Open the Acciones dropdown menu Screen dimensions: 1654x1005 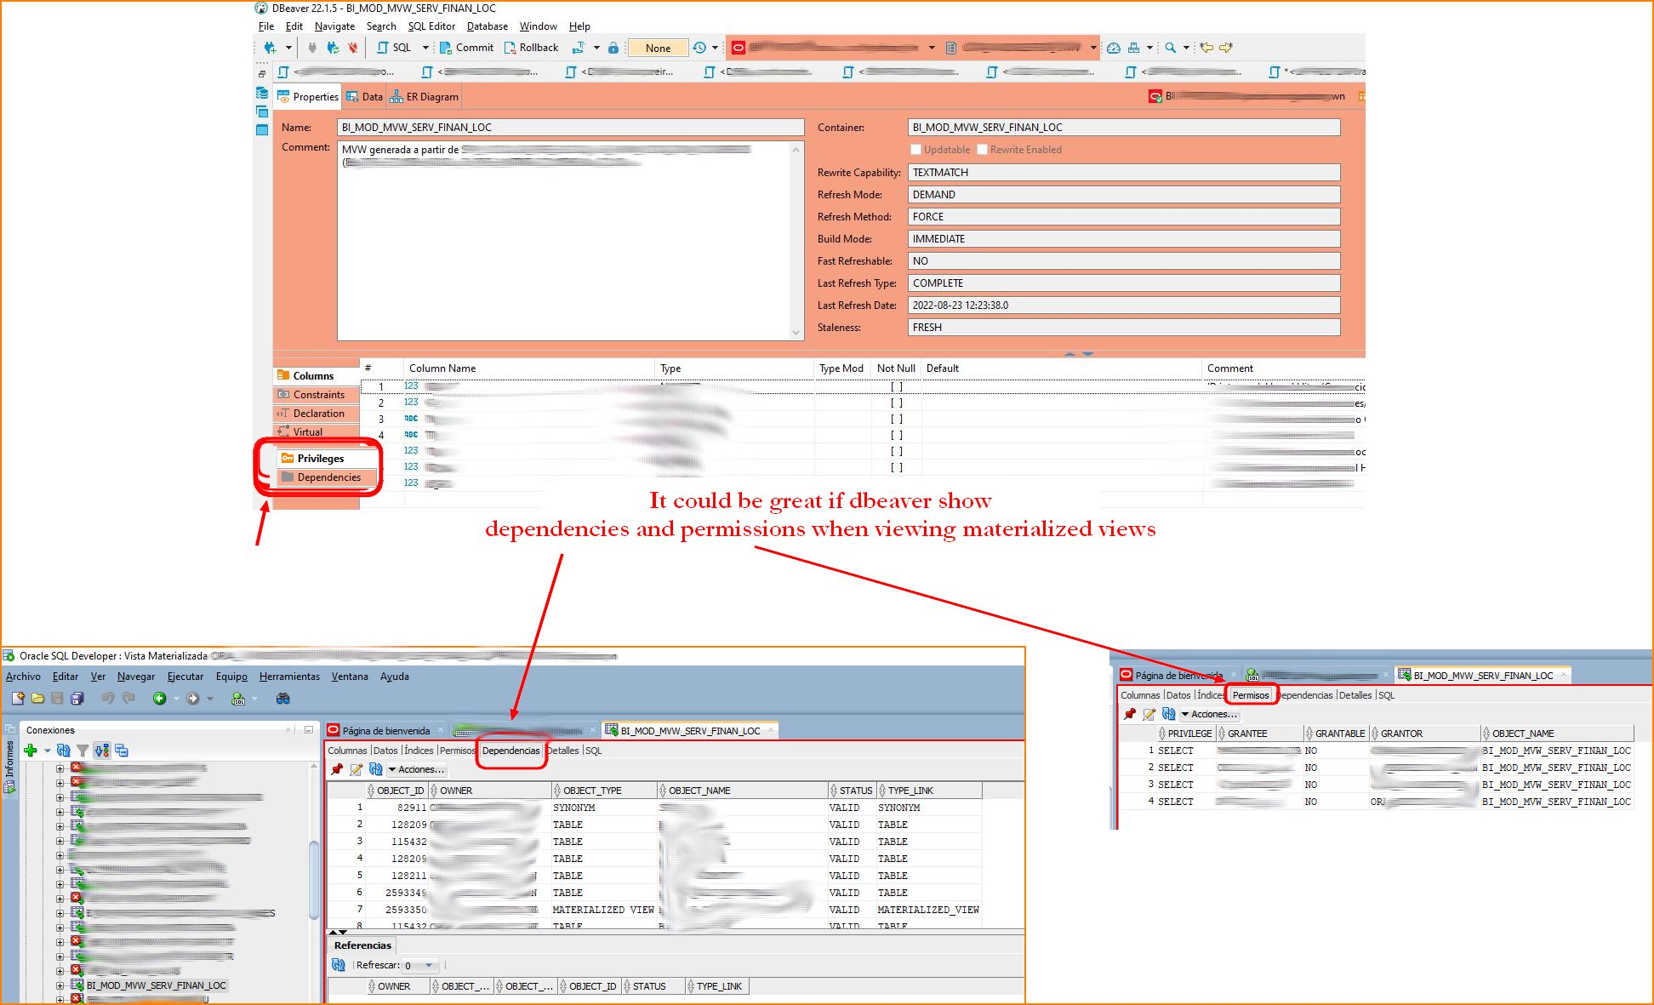pos(417,769)
